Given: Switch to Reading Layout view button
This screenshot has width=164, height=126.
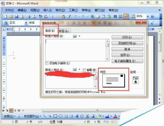Looking at the screenshot, I should (19, 111).
